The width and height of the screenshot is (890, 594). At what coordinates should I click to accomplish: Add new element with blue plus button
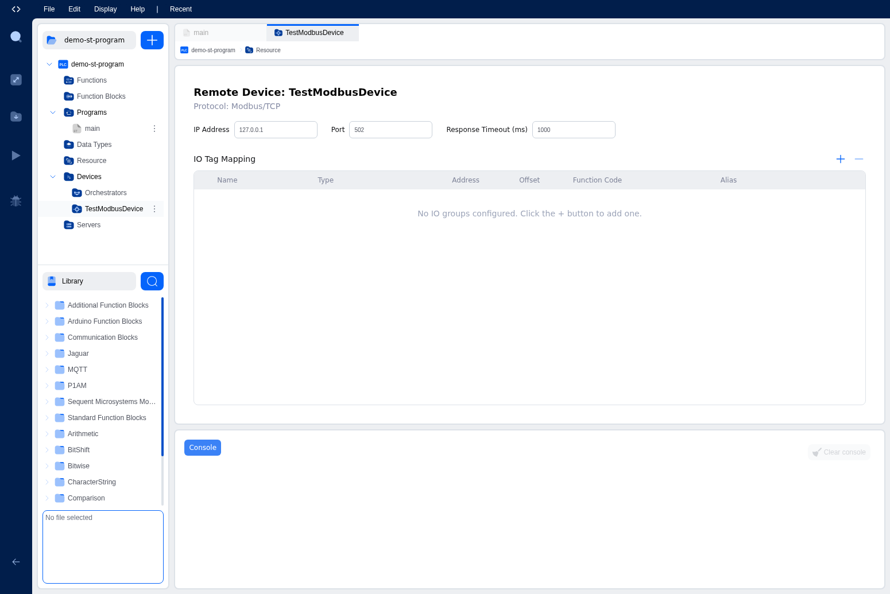[152, 40]
